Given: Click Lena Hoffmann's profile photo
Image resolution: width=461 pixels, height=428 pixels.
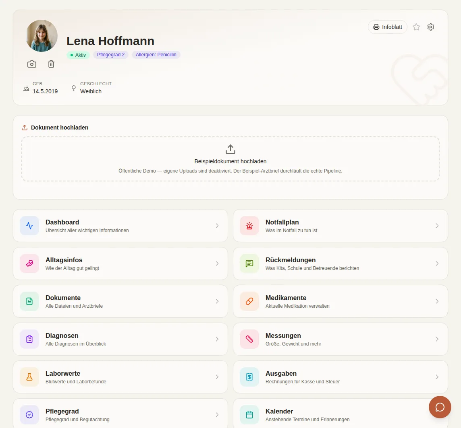Looking at the screenshot, I should click(42, 36).
